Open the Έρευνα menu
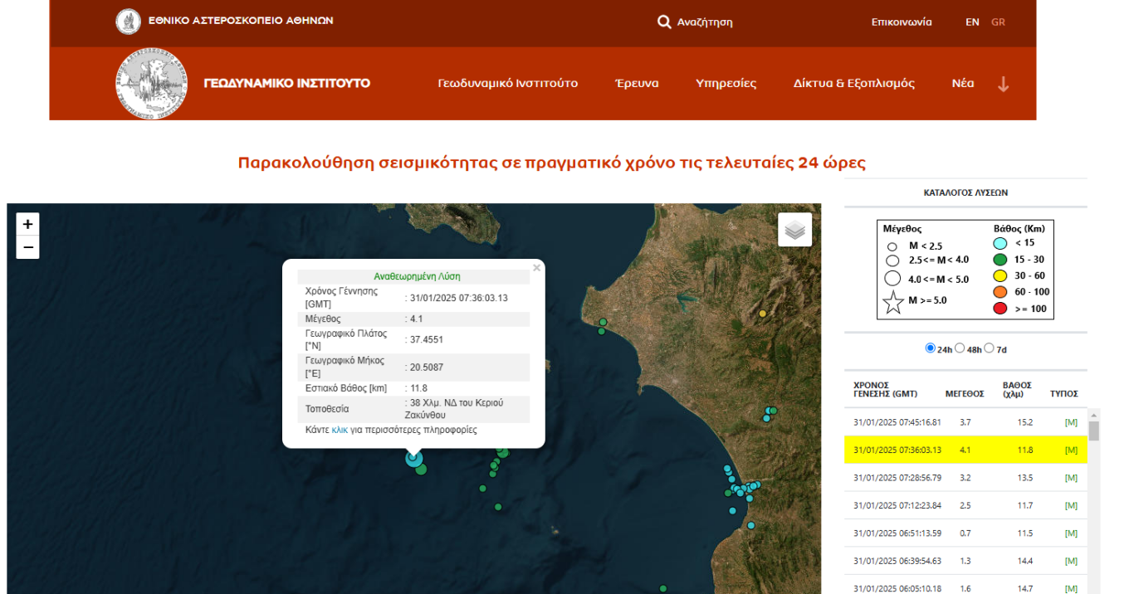The image size is (1129, 594). (x=637, y=84)
